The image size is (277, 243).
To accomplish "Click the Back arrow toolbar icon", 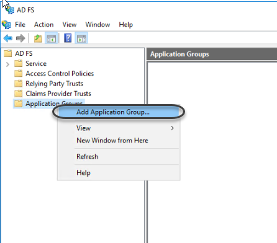I will pyautogui.click(x=8, y=38).
